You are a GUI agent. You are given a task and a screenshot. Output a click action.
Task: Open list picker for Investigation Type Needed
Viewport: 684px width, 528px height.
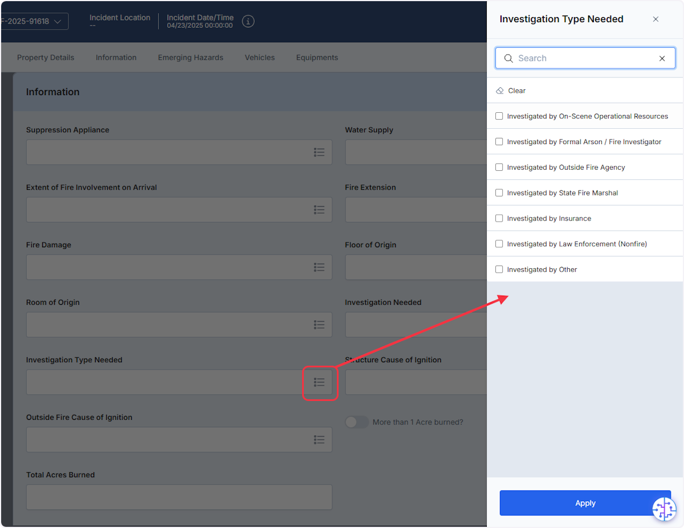point(319,382)
